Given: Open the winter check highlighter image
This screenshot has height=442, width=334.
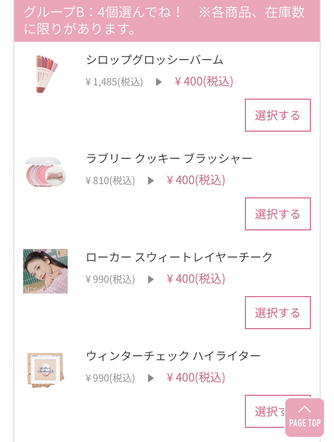Looking at the screenshot, I should pyautogui.click(x=45, y=370).
